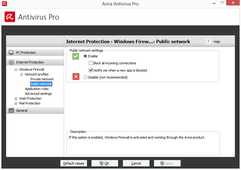Click the small Avira icon in title bar
The width and height of the screenshot is (241, 170).
click(4, 4)
